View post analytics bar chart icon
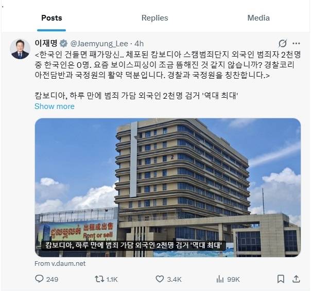Screen dimensions: 311x291 pyautogui.click(x=220, y=279)
